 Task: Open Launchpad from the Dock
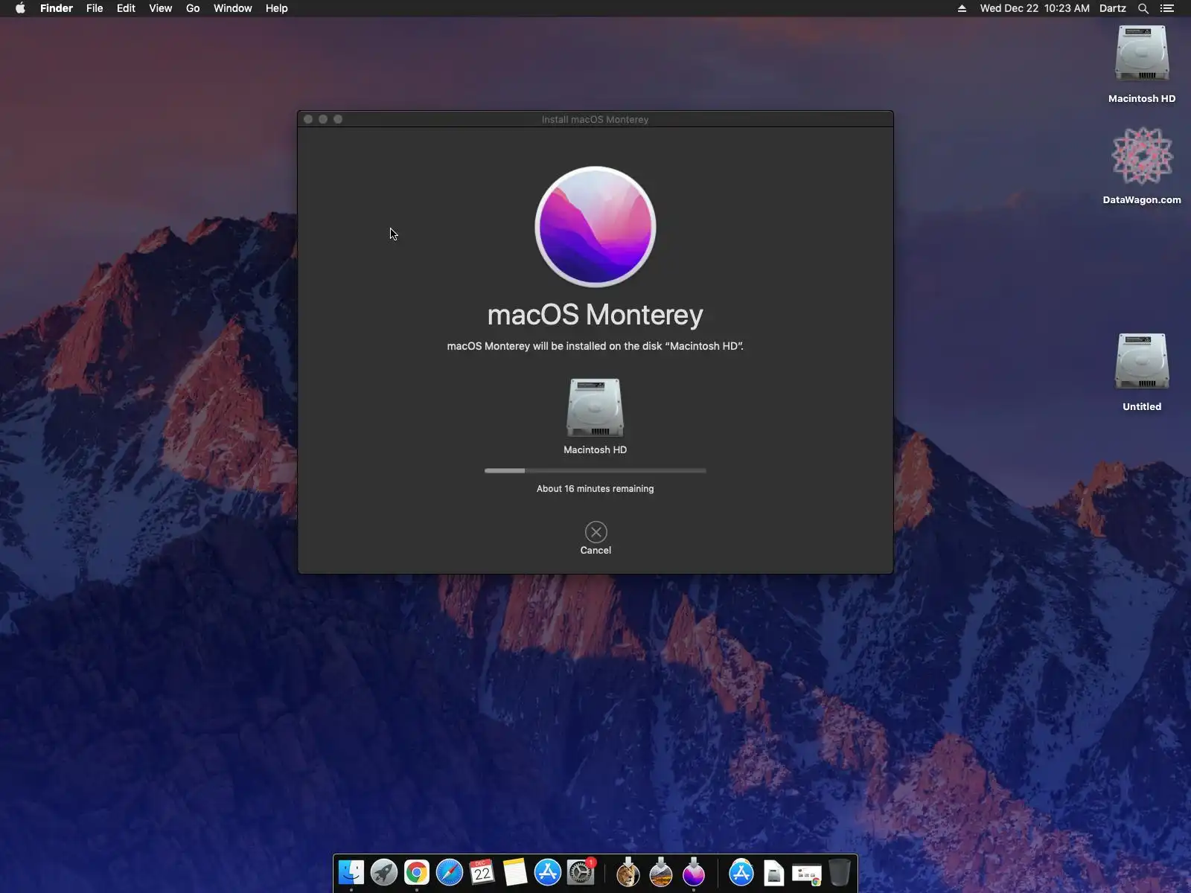pyautogui.click(x=384, y=872)
